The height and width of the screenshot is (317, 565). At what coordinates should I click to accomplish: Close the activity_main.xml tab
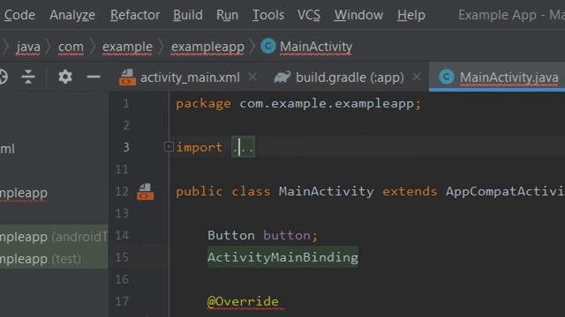point(252,77)
